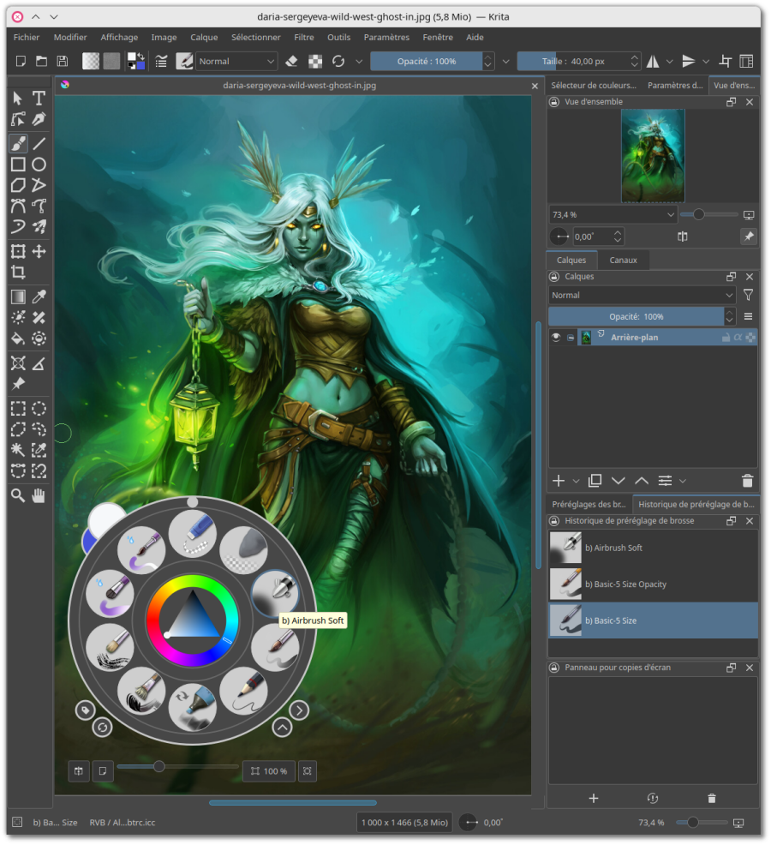
Task: Click the 100 % zoom button in palette
Action: (x=269, y=771)
